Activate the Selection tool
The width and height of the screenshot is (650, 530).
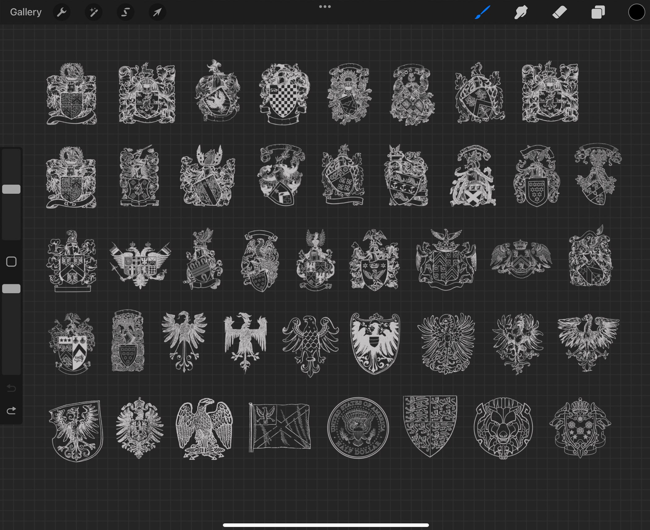click(x=125, y=12)
